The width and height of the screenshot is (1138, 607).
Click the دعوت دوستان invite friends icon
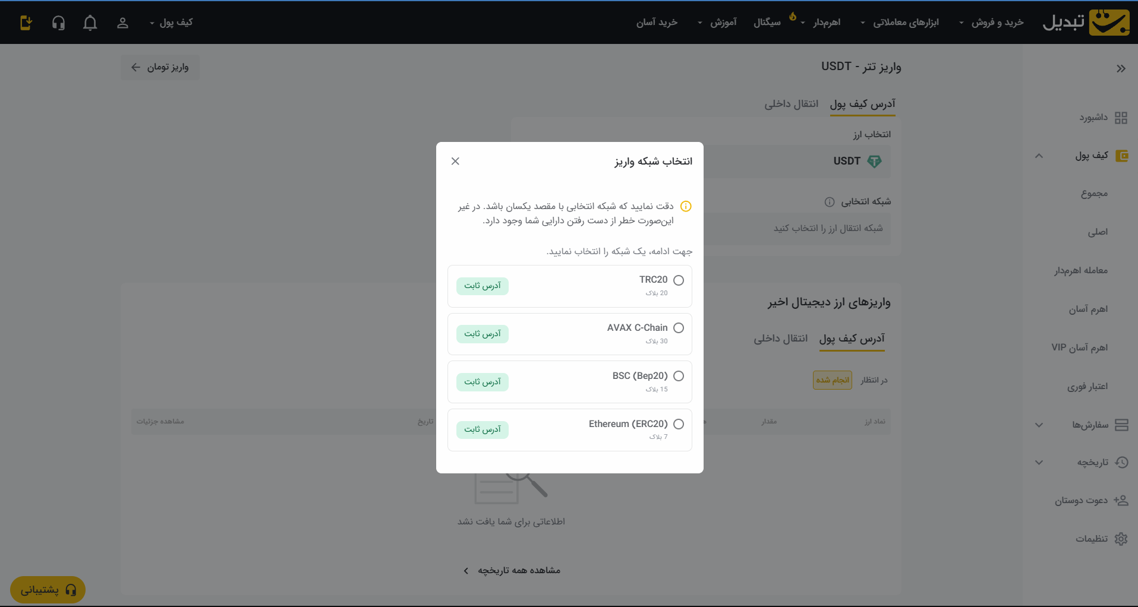(x=1121, y=500)
